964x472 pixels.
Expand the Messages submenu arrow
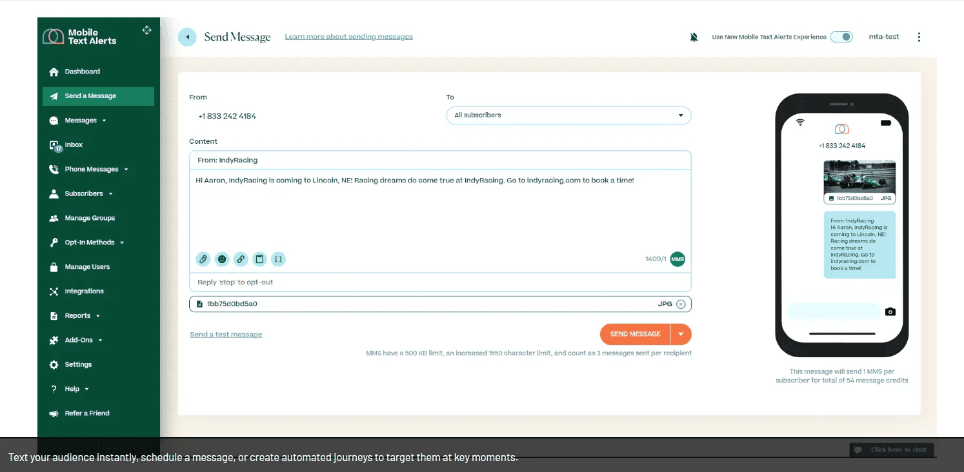tap(104, 121)
